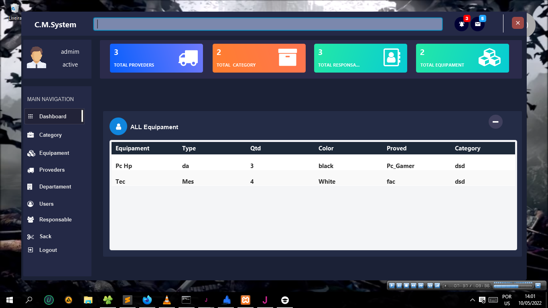Screen dimensions: 548x308
Task: Click the archive box icon on Total Category card
Action: pyautogui.click(x=288, y=57)
